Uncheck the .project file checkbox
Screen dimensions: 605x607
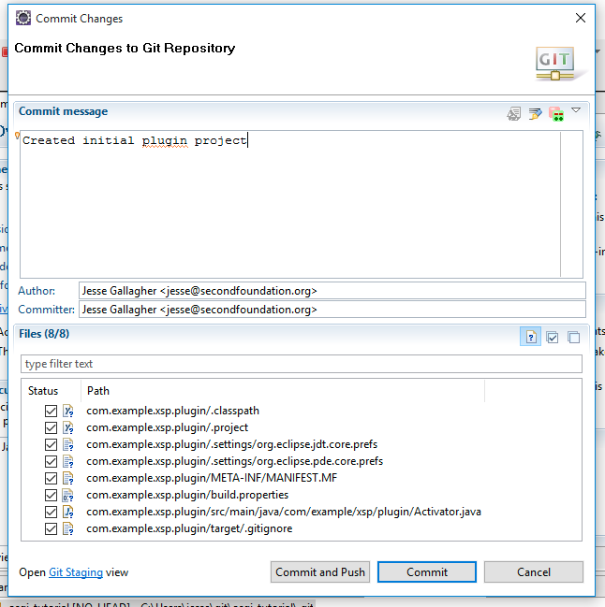pos(51,427)
